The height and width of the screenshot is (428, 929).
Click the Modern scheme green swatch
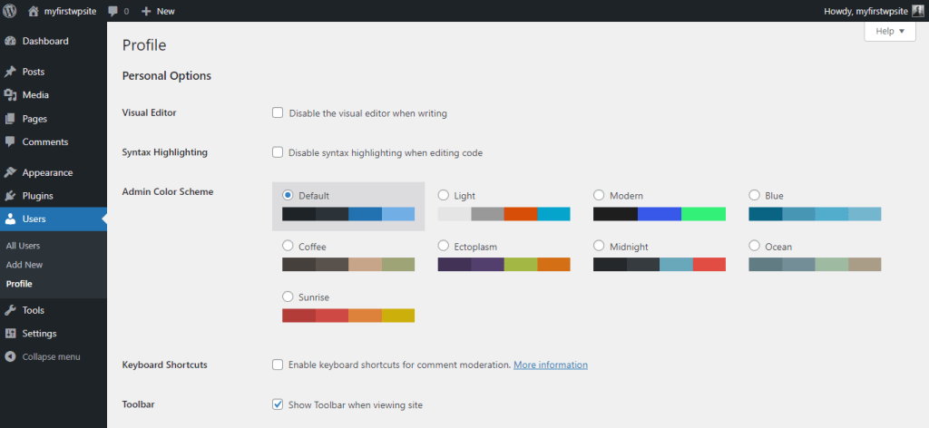(x=703, y=214)
